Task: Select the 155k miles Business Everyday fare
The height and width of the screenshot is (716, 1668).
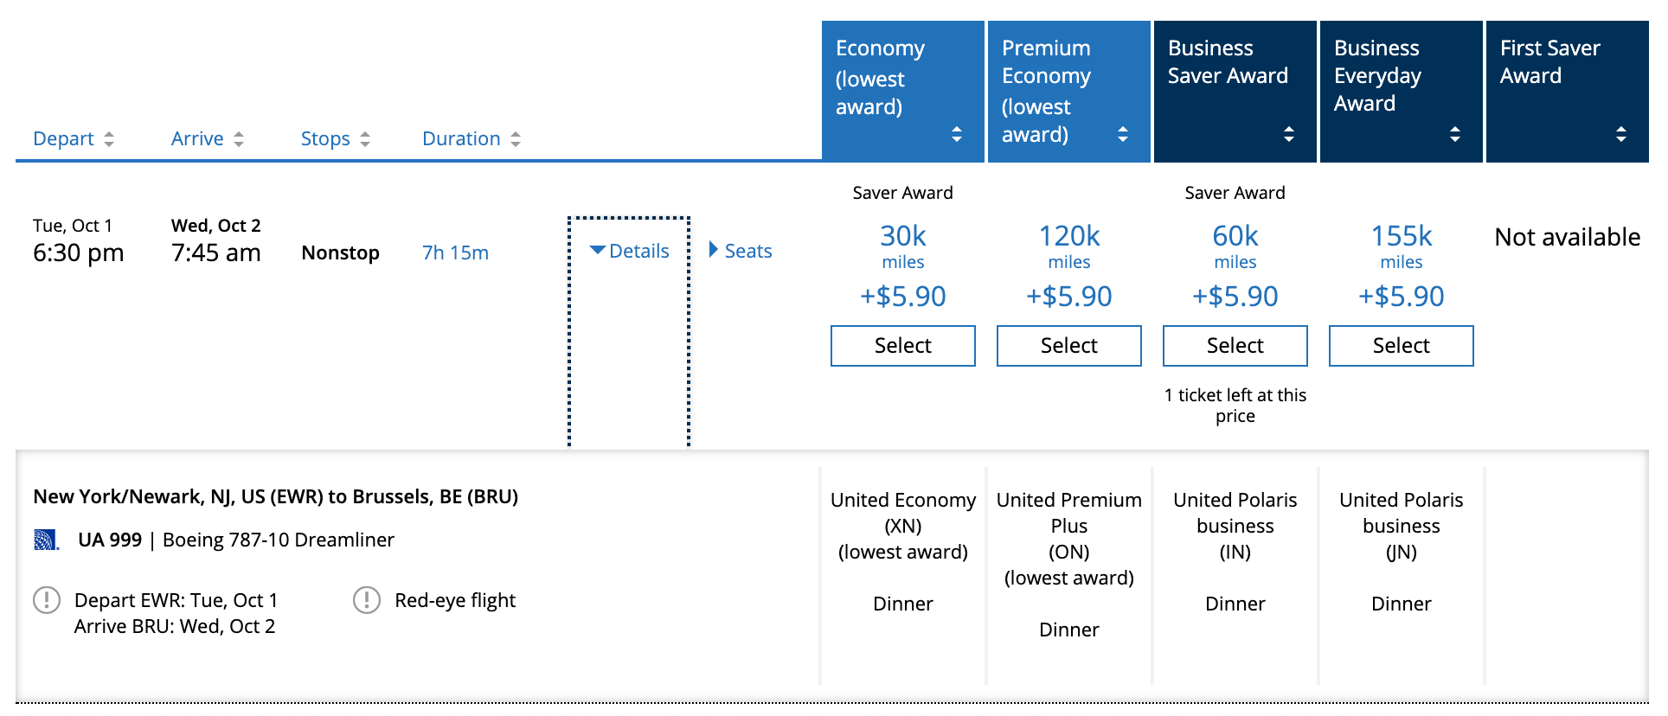Action: [1401, 346]
